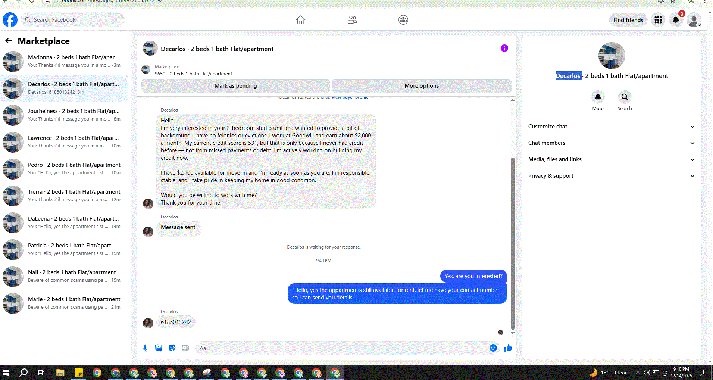Send a thumbs-up like
The width and height of the screenshot is (713, 380).
pos(508,348)
